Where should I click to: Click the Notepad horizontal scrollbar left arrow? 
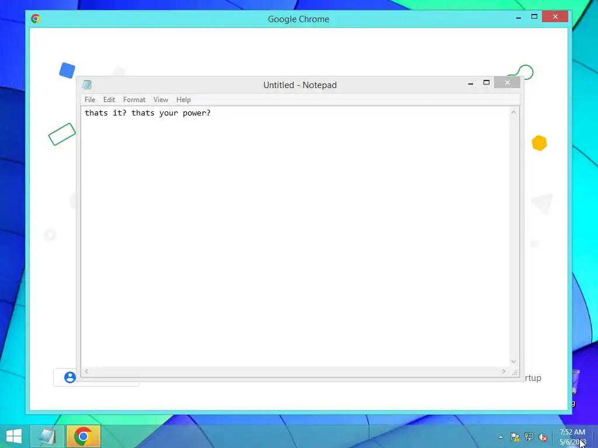pos(86,371)
